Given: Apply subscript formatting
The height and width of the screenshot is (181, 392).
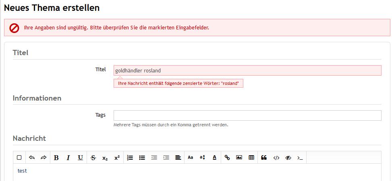Looking at the screenshot, I should coord(105,158).
